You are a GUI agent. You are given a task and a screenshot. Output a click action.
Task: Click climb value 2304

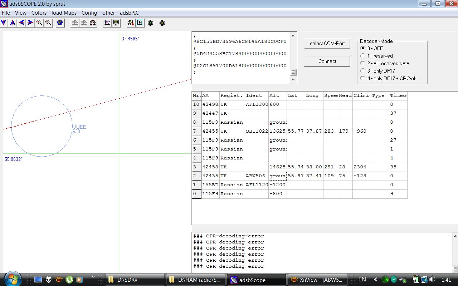click(361, 167)
